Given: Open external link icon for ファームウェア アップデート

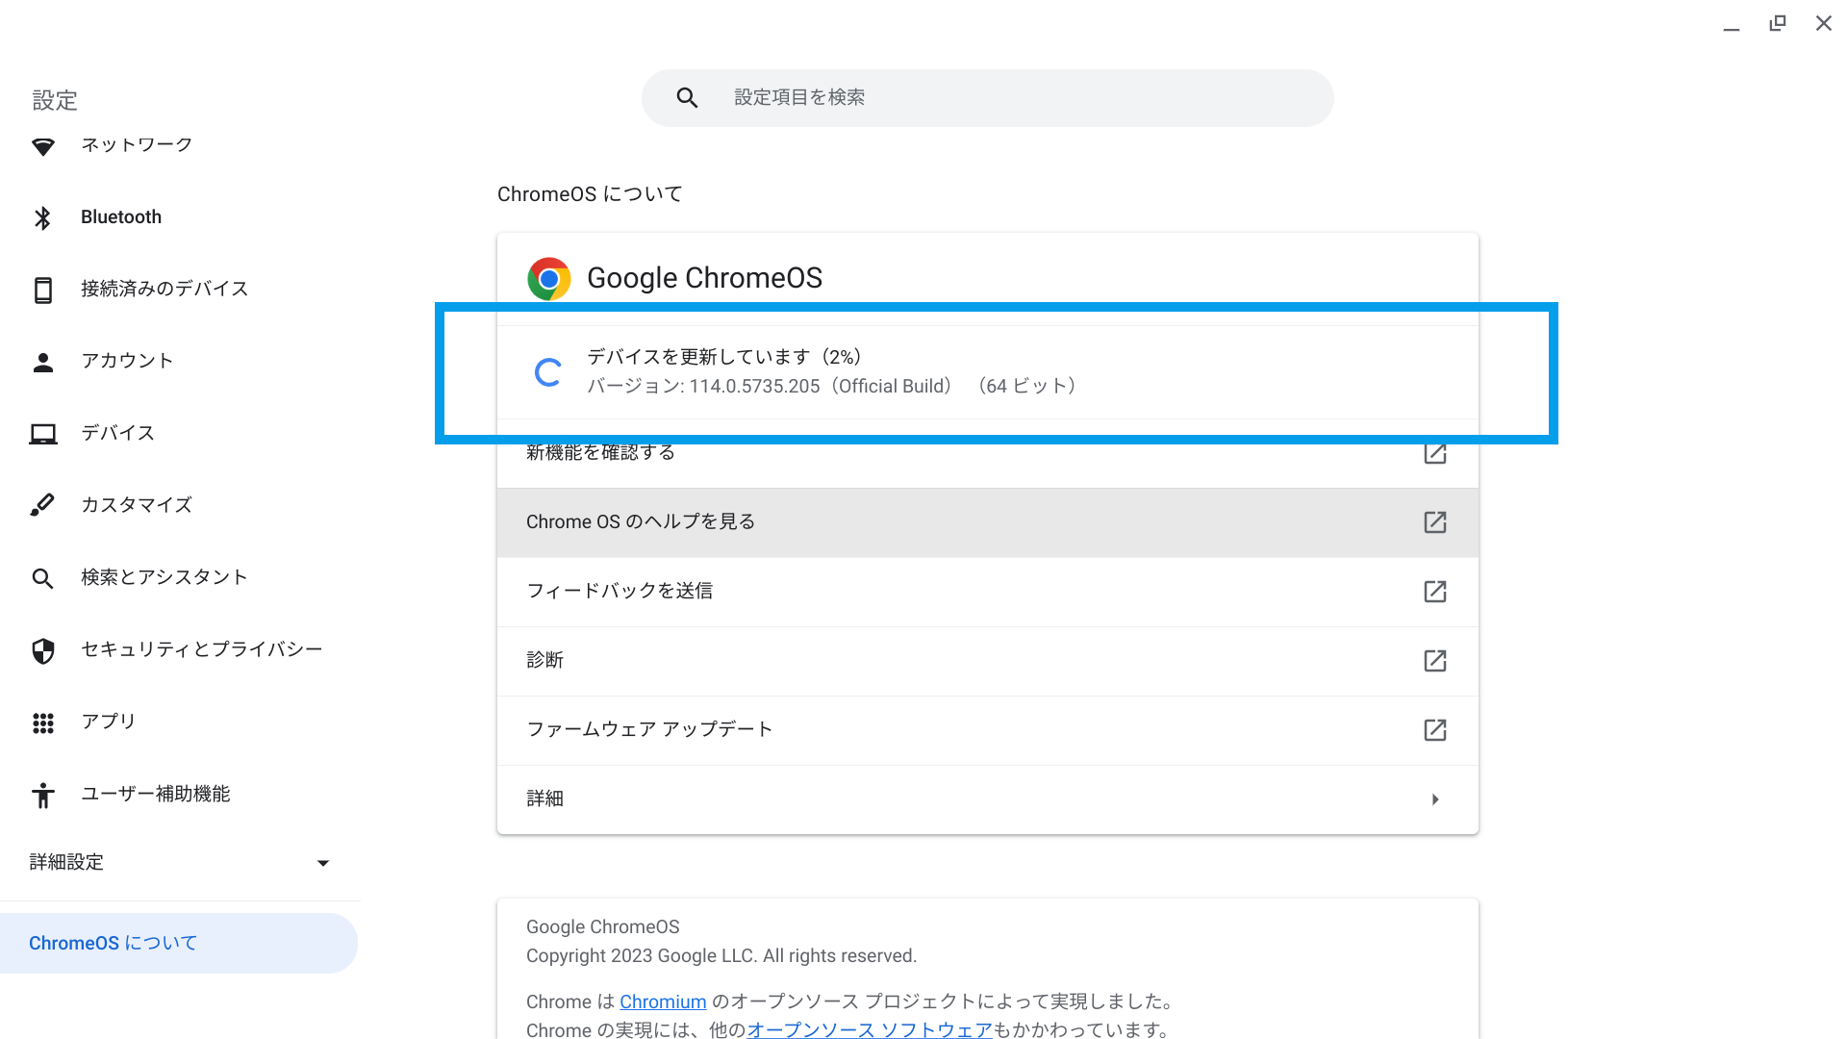Looking at the screenshot, I should coord(1435,730).
